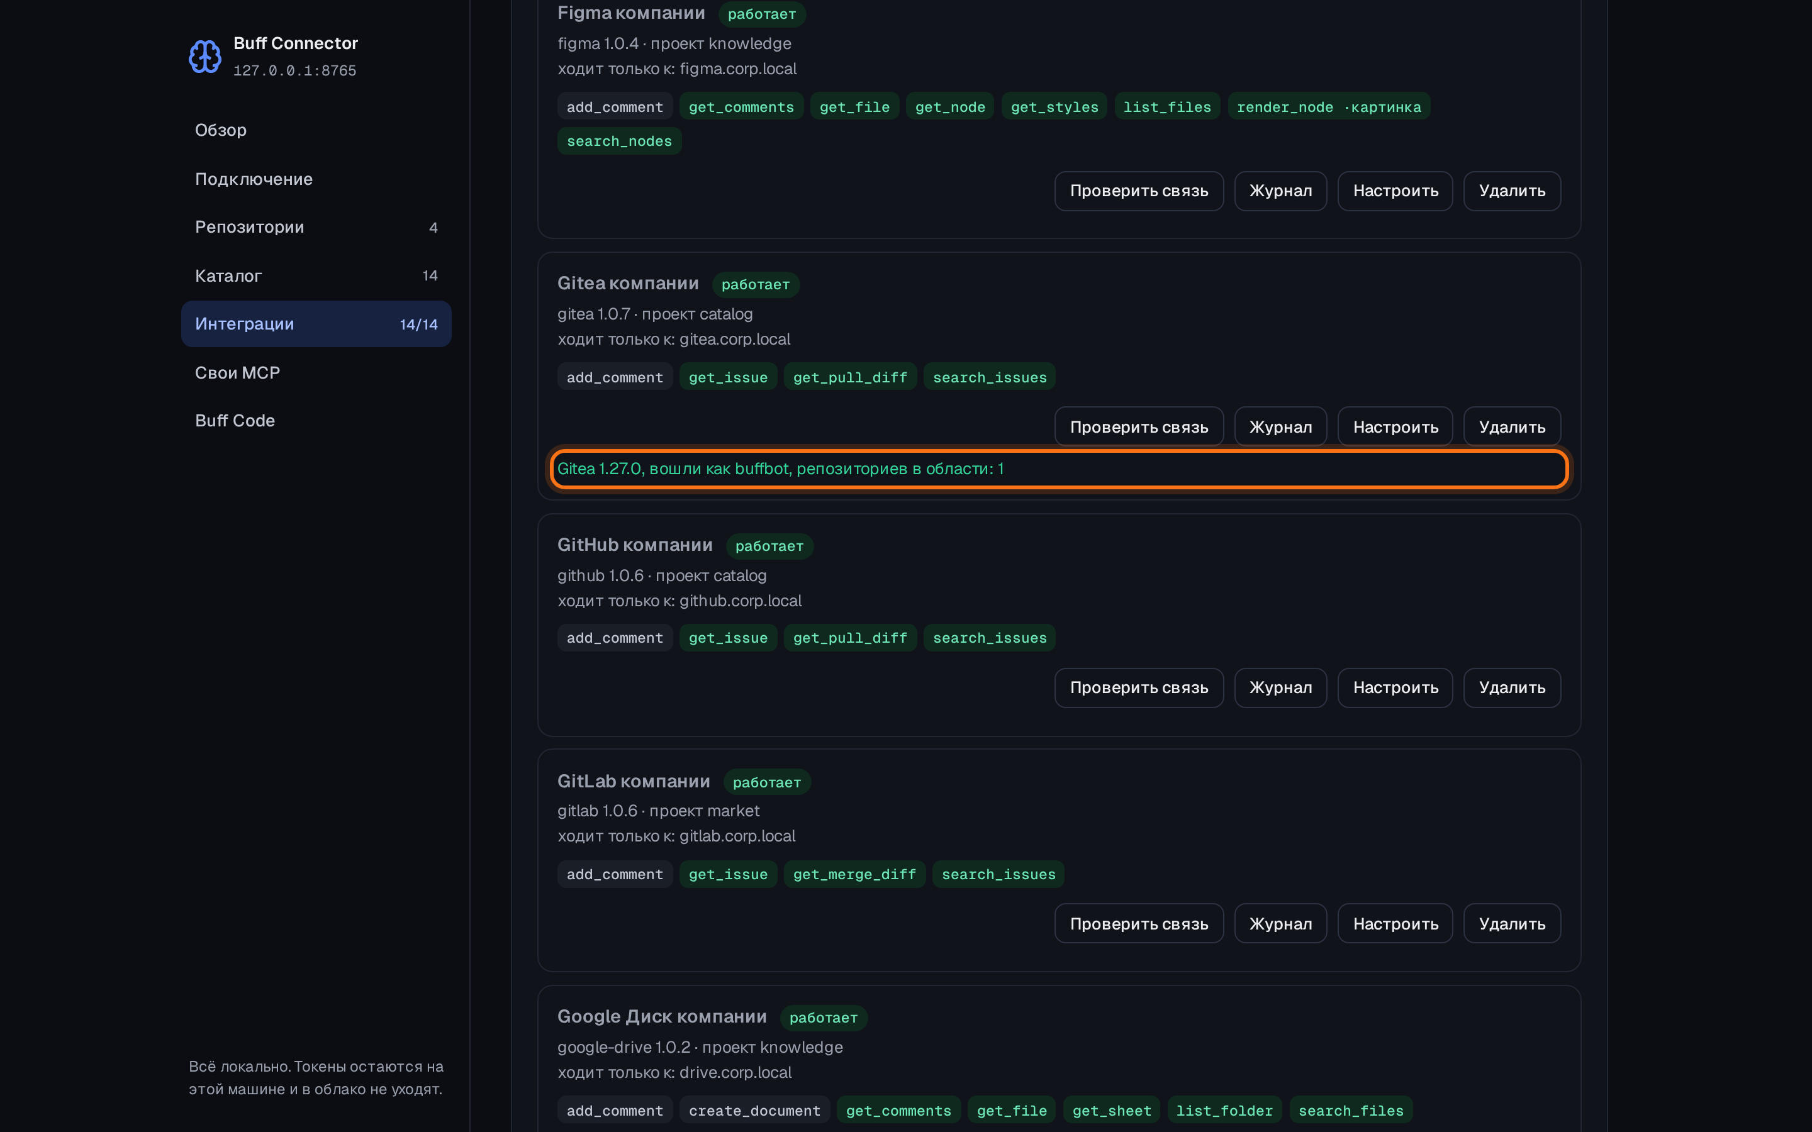Click get_pull_diff tag in the Gitea card

pyautogui.click(x=850, y=377)
